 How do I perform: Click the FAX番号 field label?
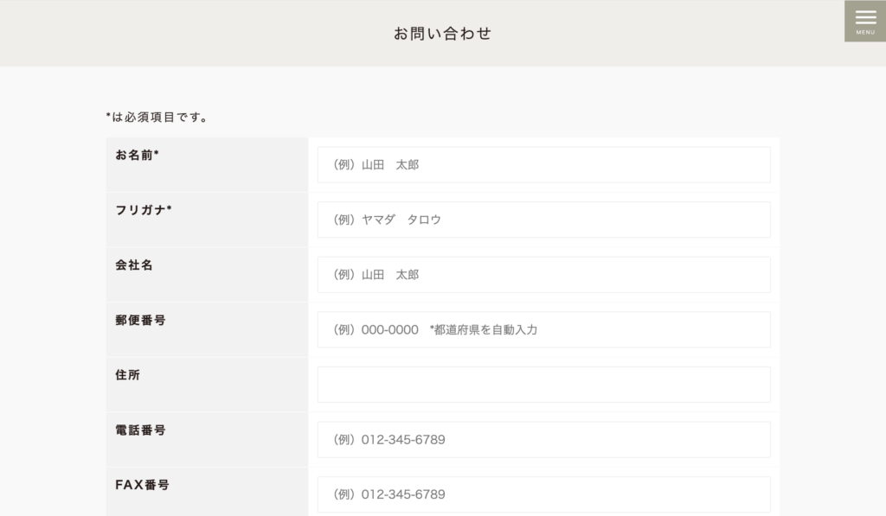pos(142,485)
